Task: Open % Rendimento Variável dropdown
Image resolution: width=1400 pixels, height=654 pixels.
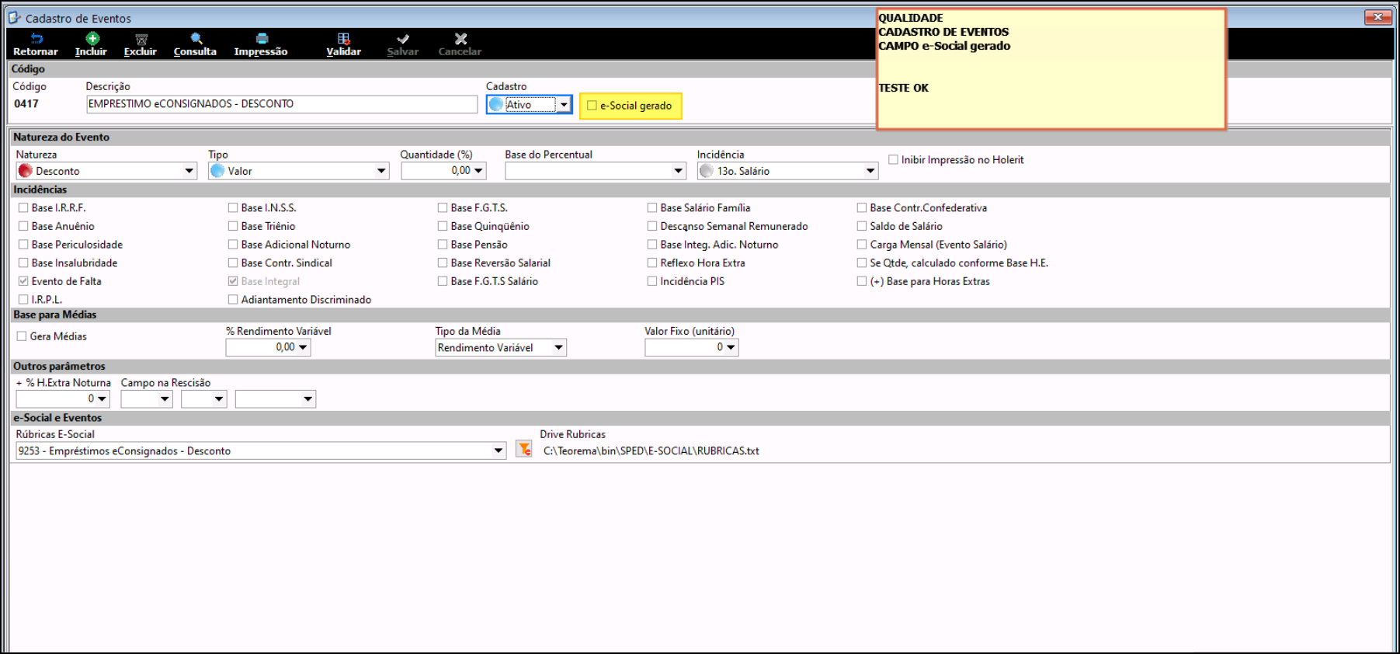Action: pyautogui.click(x=303, y=347)
